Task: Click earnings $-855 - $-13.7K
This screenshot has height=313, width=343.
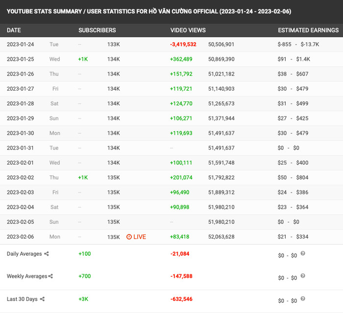Action: (x=298, y=45)
